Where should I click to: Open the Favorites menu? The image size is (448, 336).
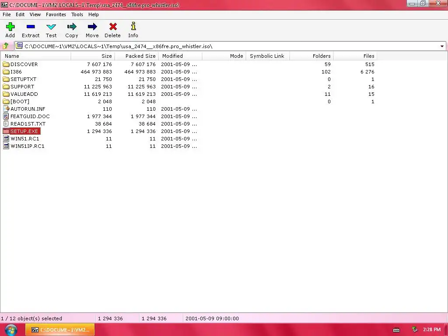(x=56, y=14)
